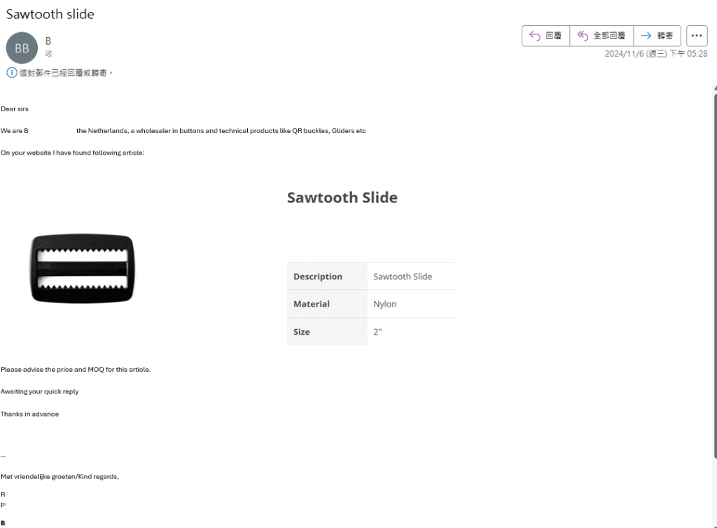
Task: Click the email subject Sawtooth slide
Action: click(x=50, y=14)
